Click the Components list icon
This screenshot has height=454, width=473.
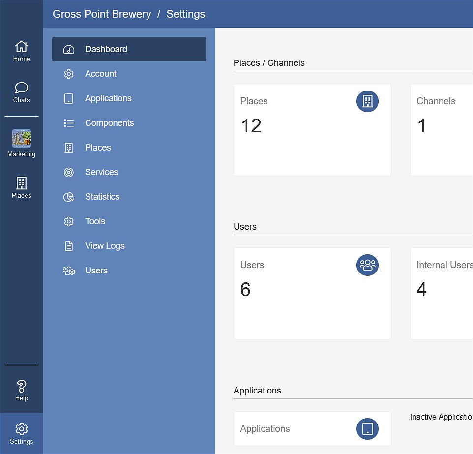click(69, 123)
